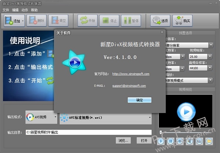Click the 暂停 (Pause) toolbar button
The image size is (220, 153).
pyautogui.click(x=131, y=20)
